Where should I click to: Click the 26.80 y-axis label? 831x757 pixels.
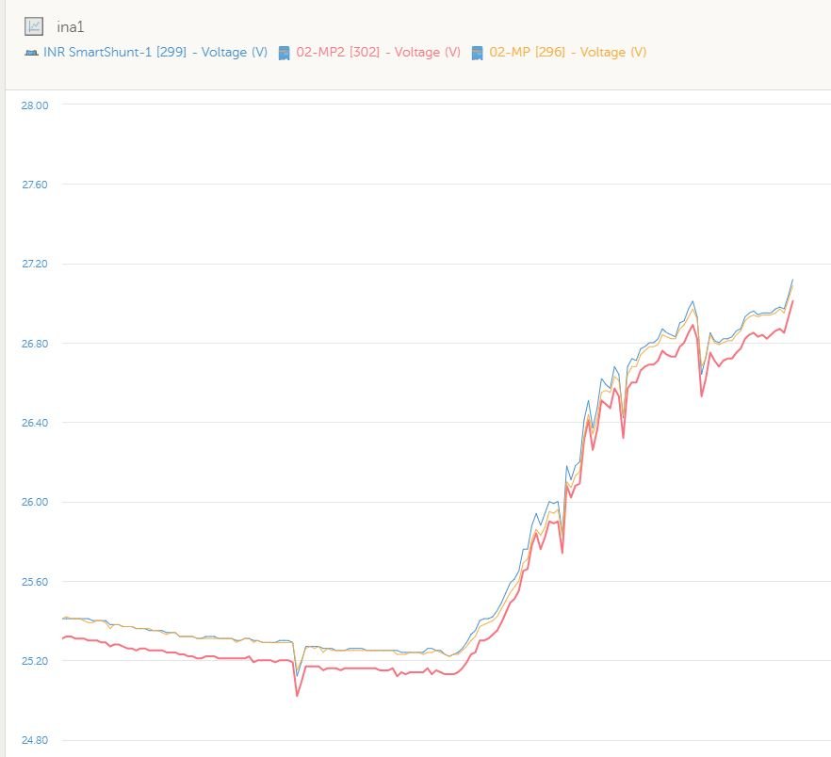(x=35, y=344)
